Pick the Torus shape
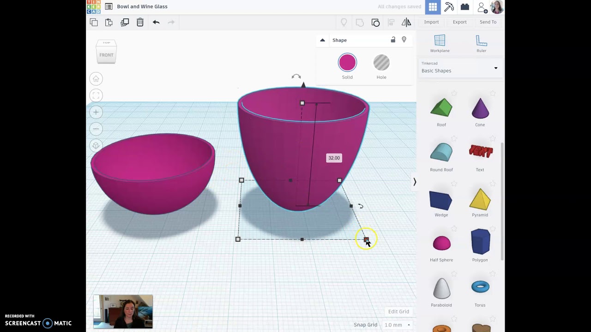This screenshot has width=591, height=332. (480, 287)
